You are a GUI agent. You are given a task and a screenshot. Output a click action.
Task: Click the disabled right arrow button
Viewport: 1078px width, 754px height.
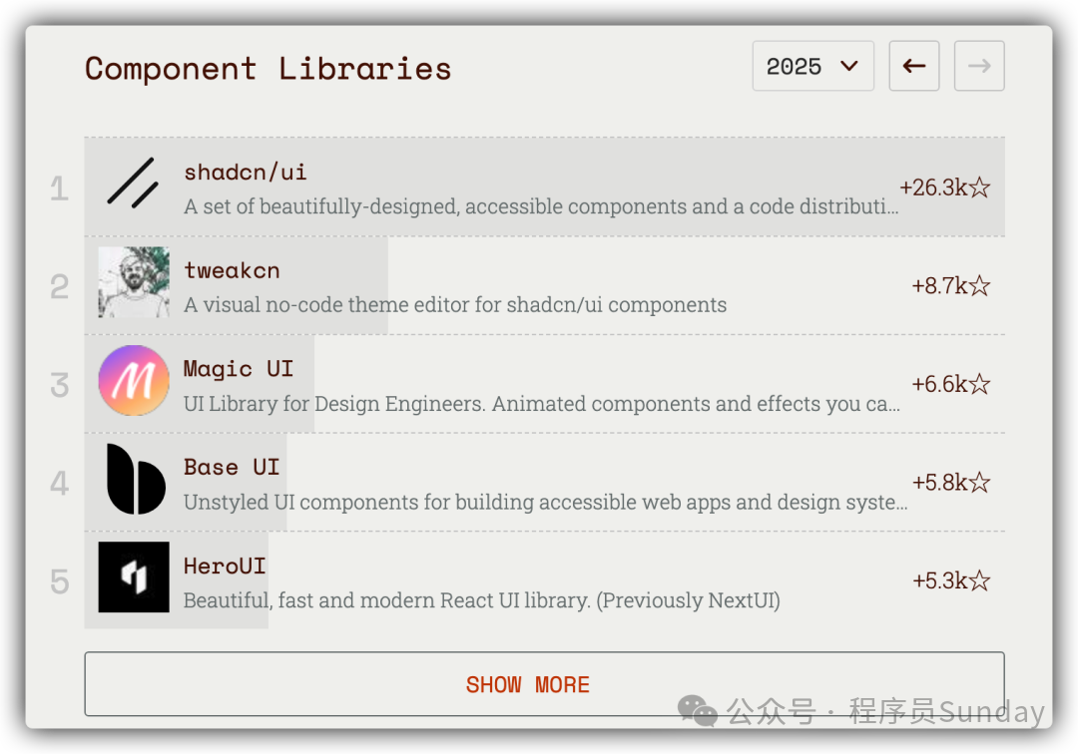point(979,66)
